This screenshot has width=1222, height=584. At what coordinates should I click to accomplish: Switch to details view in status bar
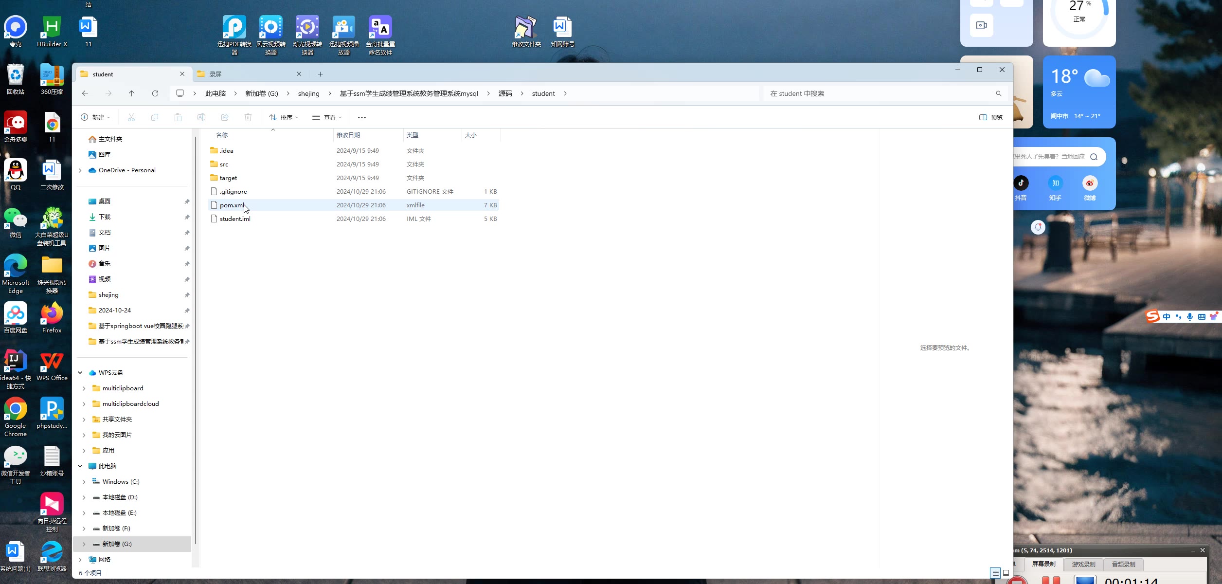(x=995, y=573)
